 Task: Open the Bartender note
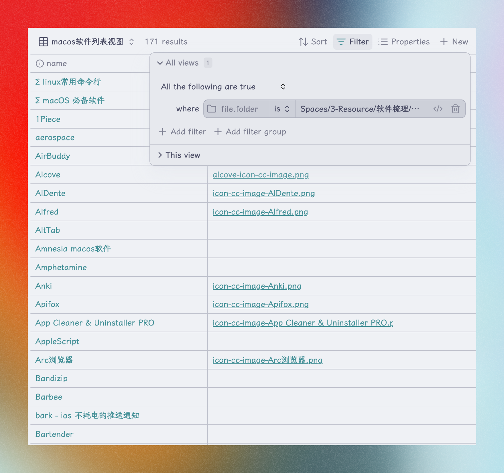54,434
